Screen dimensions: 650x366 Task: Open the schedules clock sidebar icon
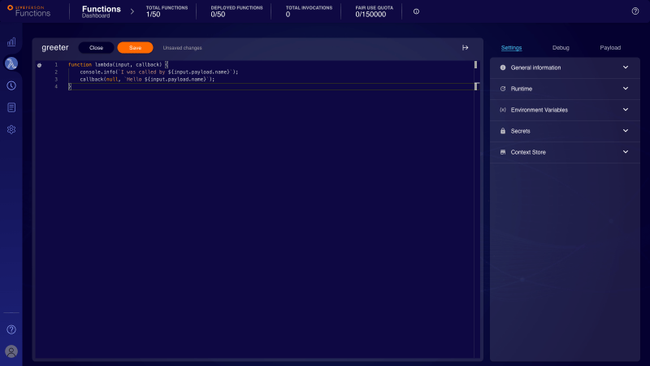click(11, 85)
